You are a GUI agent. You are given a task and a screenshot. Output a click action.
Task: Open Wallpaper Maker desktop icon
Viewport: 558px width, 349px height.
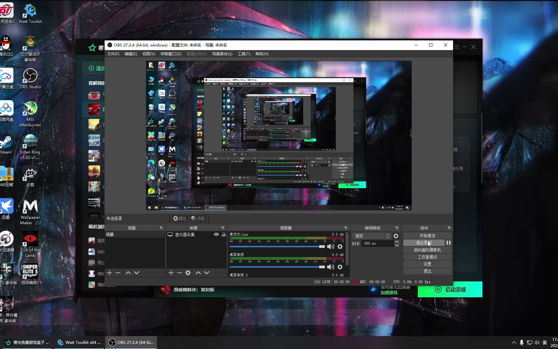[30, 212]
